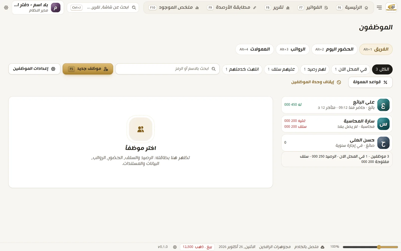Adjust the zoom slider in the status bar
The image size is (401, 251).
point(370,247)
